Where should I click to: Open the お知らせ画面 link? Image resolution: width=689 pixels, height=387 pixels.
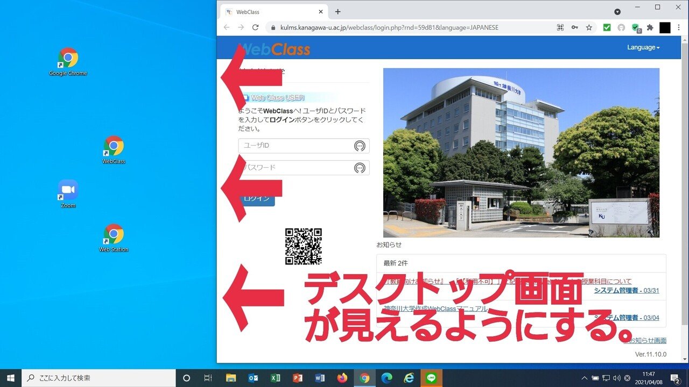tap(644, 340)
